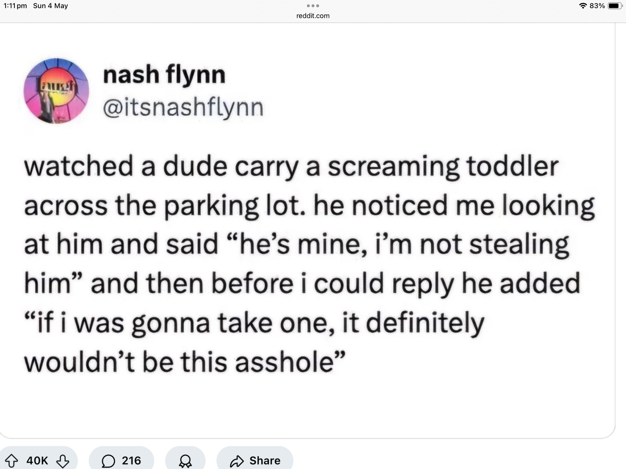Viewport: 626px width, 469px height.
Task: Click the 'Share' label
Action: 265,461
